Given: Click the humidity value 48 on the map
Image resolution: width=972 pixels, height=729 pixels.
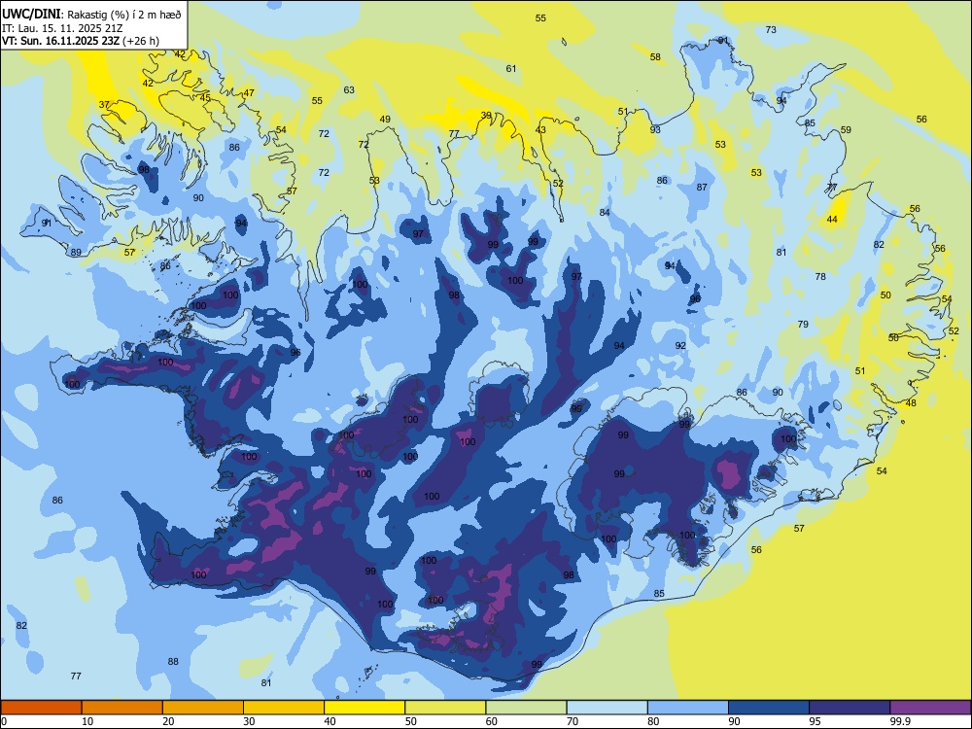Looking at the screenshot, I should (911, 403).
